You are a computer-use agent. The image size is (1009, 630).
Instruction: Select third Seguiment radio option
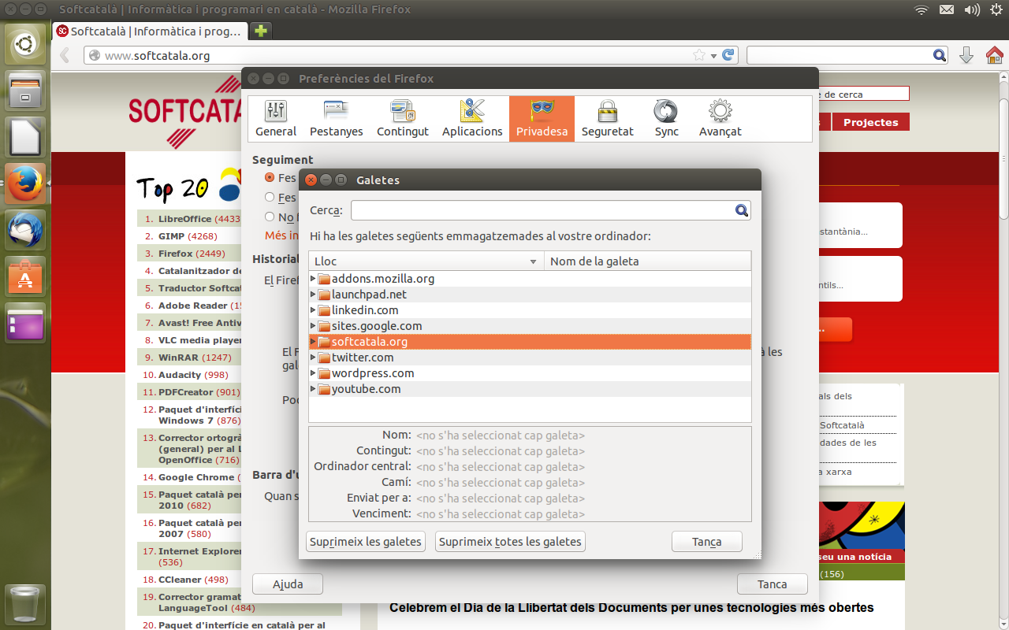[x=270, y=217]
